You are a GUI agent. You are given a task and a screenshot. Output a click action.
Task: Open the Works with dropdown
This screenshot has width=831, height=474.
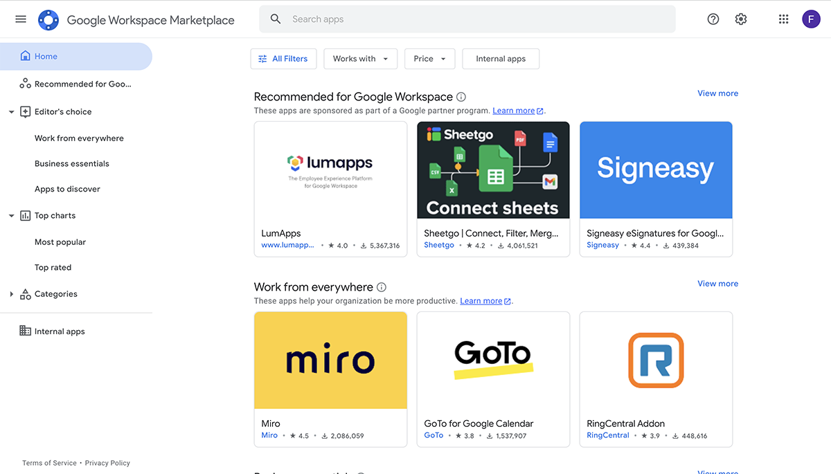361,59
